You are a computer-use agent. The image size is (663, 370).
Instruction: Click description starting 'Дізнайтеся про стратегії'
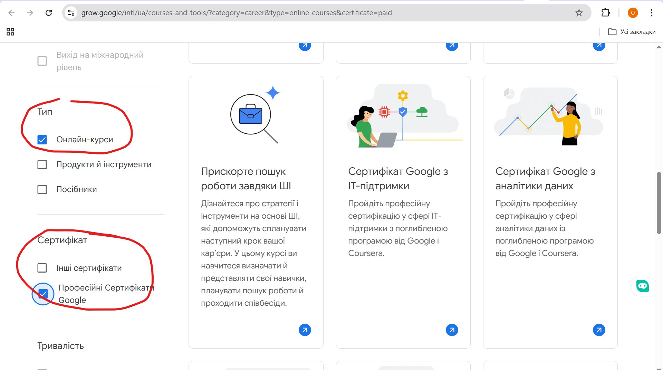coord(254,253)
